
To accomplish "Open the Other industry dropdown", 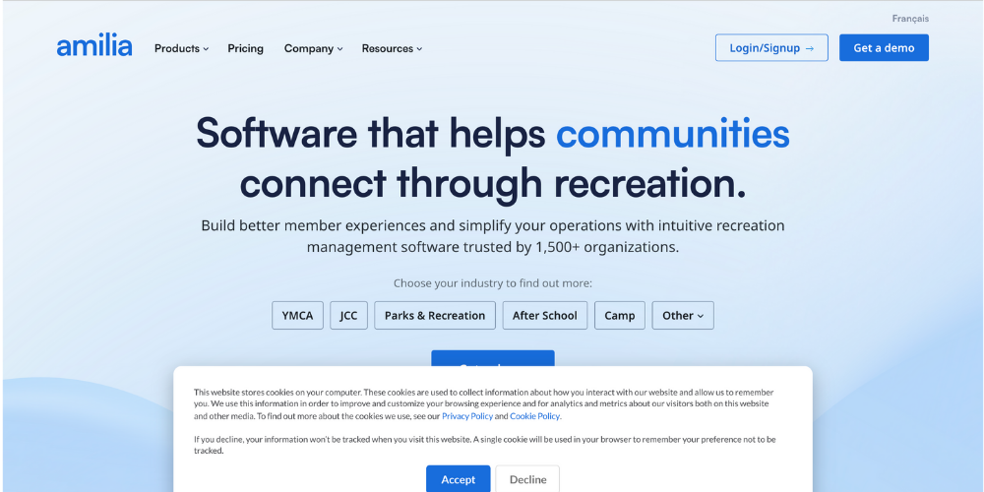I will point(683,316).
